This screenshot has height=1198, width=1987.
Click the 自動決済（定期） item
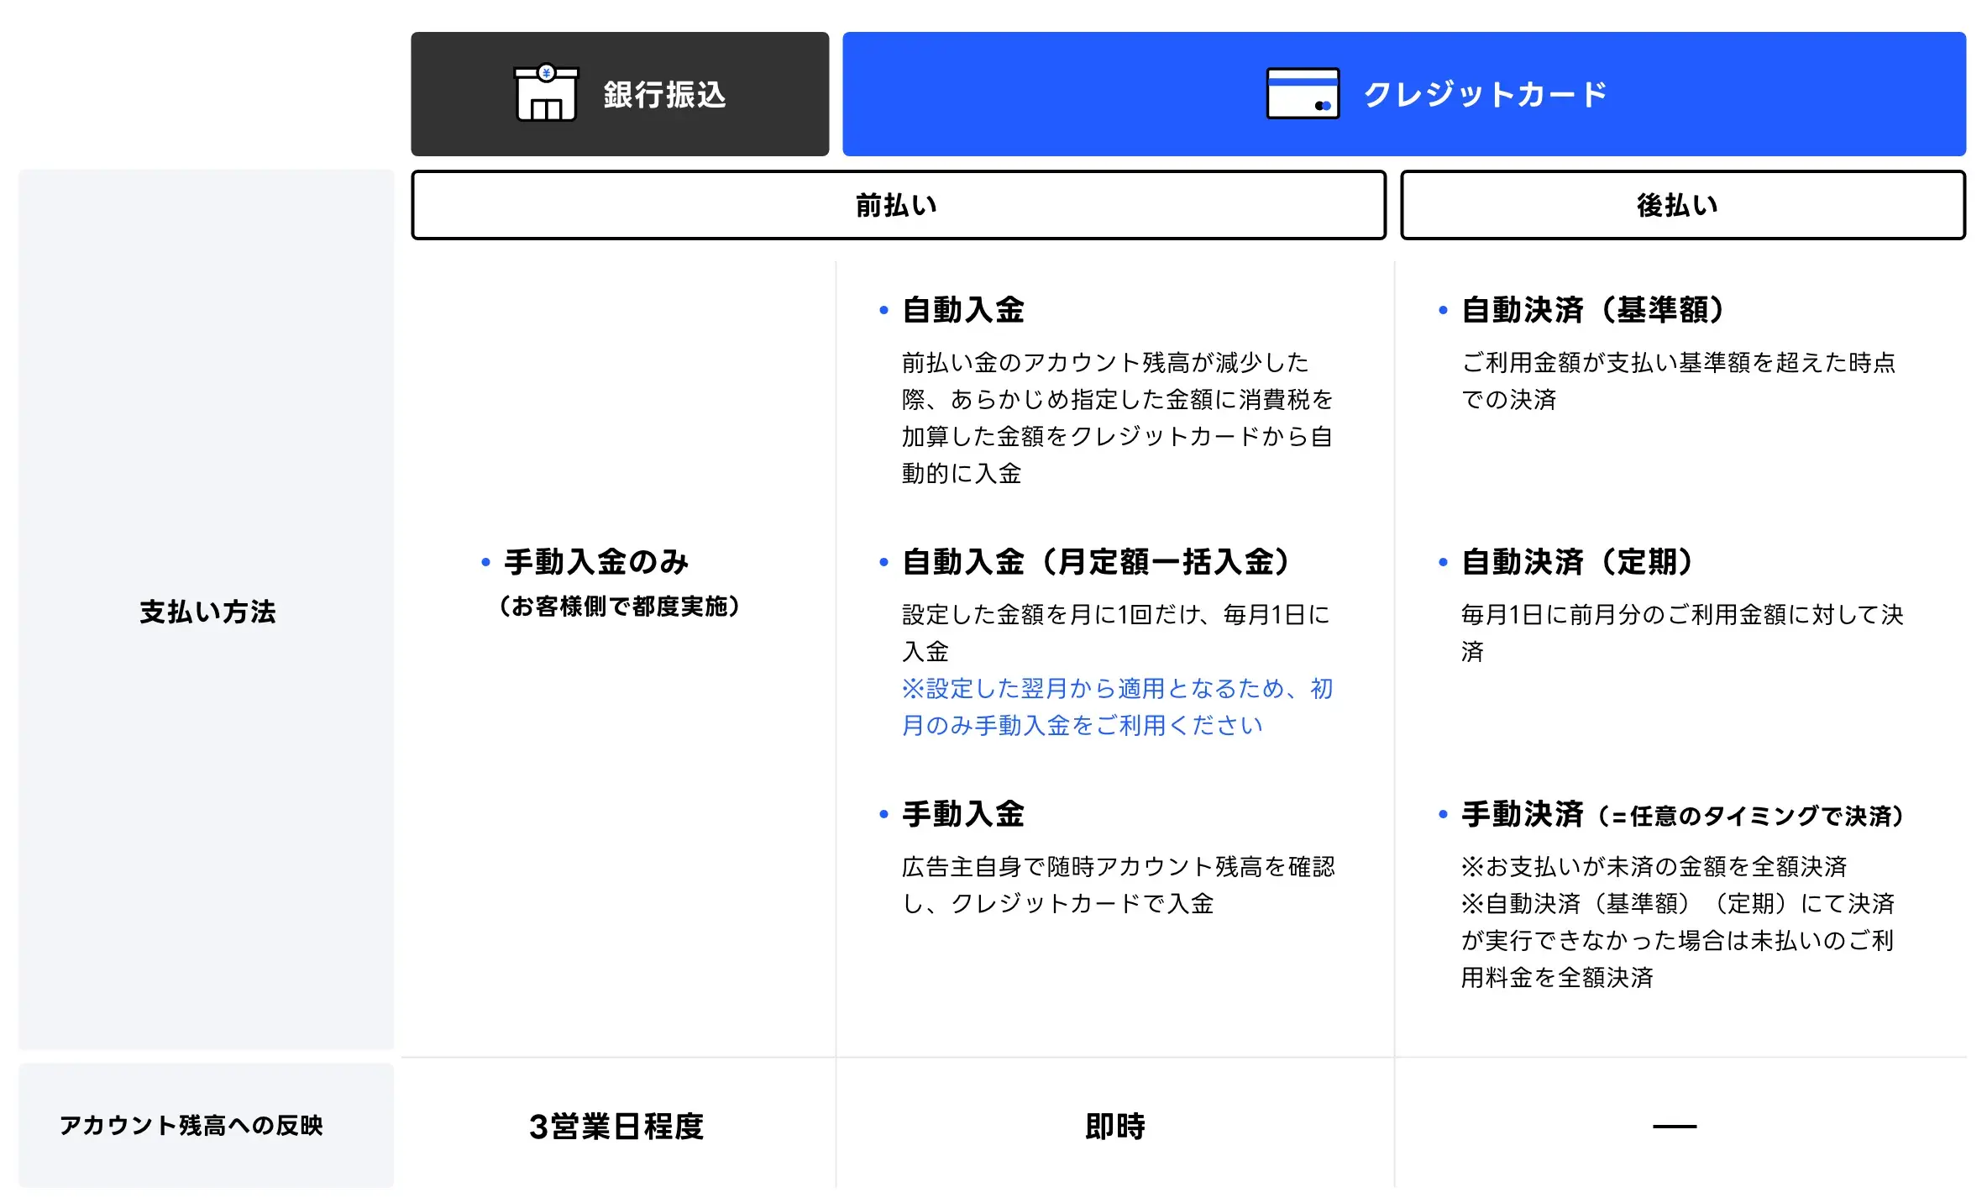coord(1577,561)
